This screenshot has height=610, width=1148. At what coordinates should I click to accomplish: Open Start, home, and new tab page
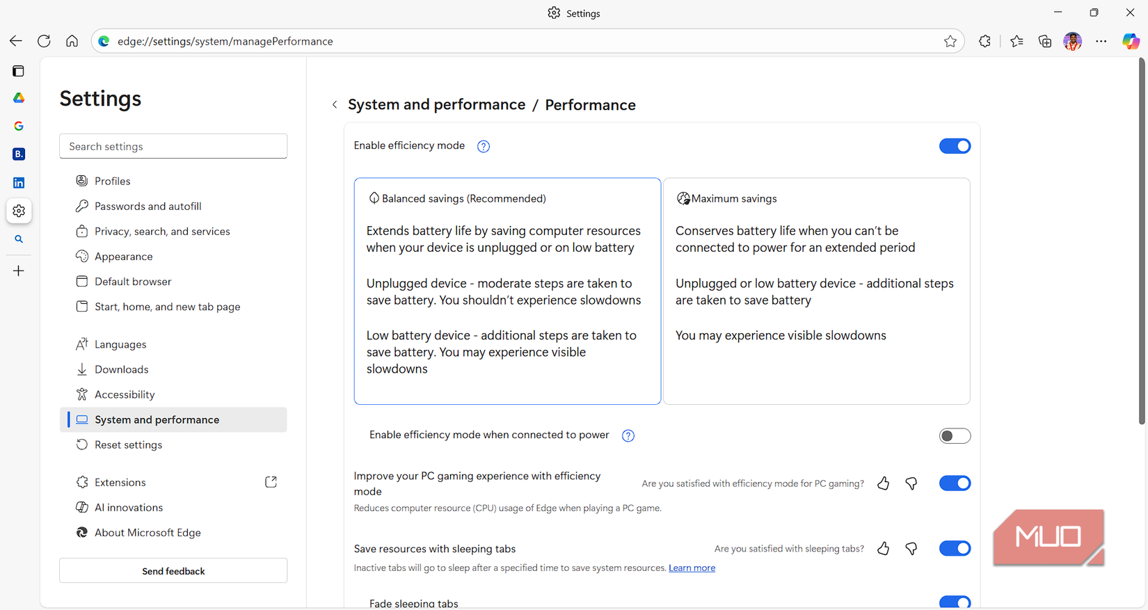click(x=173, y=306)
